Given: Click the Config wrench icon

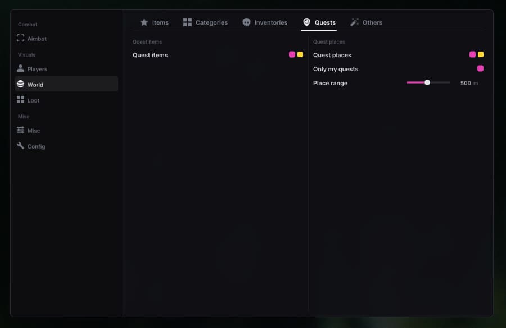Looking at the screenshot, I should 20,145.
